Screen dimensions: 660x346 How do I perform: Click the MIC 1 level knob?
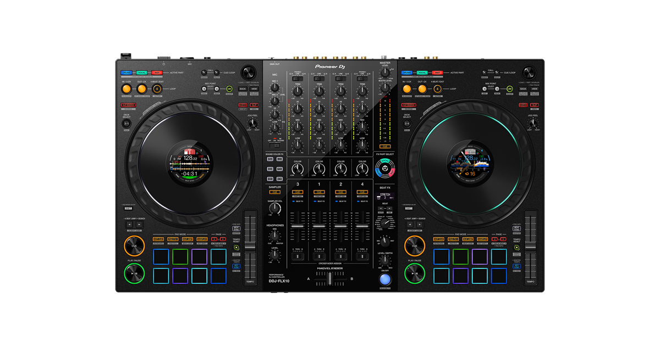pyautogui.click(x=276, y=88)
